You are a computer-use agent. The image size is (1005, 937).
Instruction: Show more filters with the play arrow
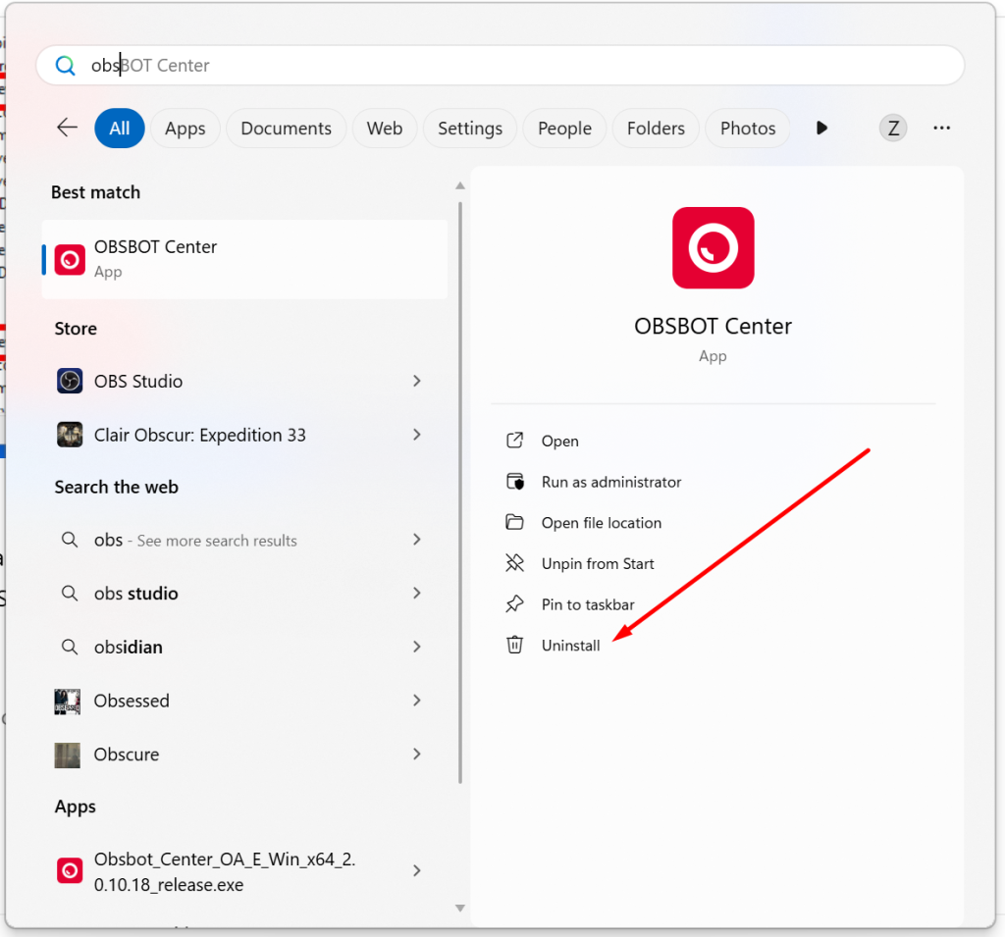(x=821, y=129)
